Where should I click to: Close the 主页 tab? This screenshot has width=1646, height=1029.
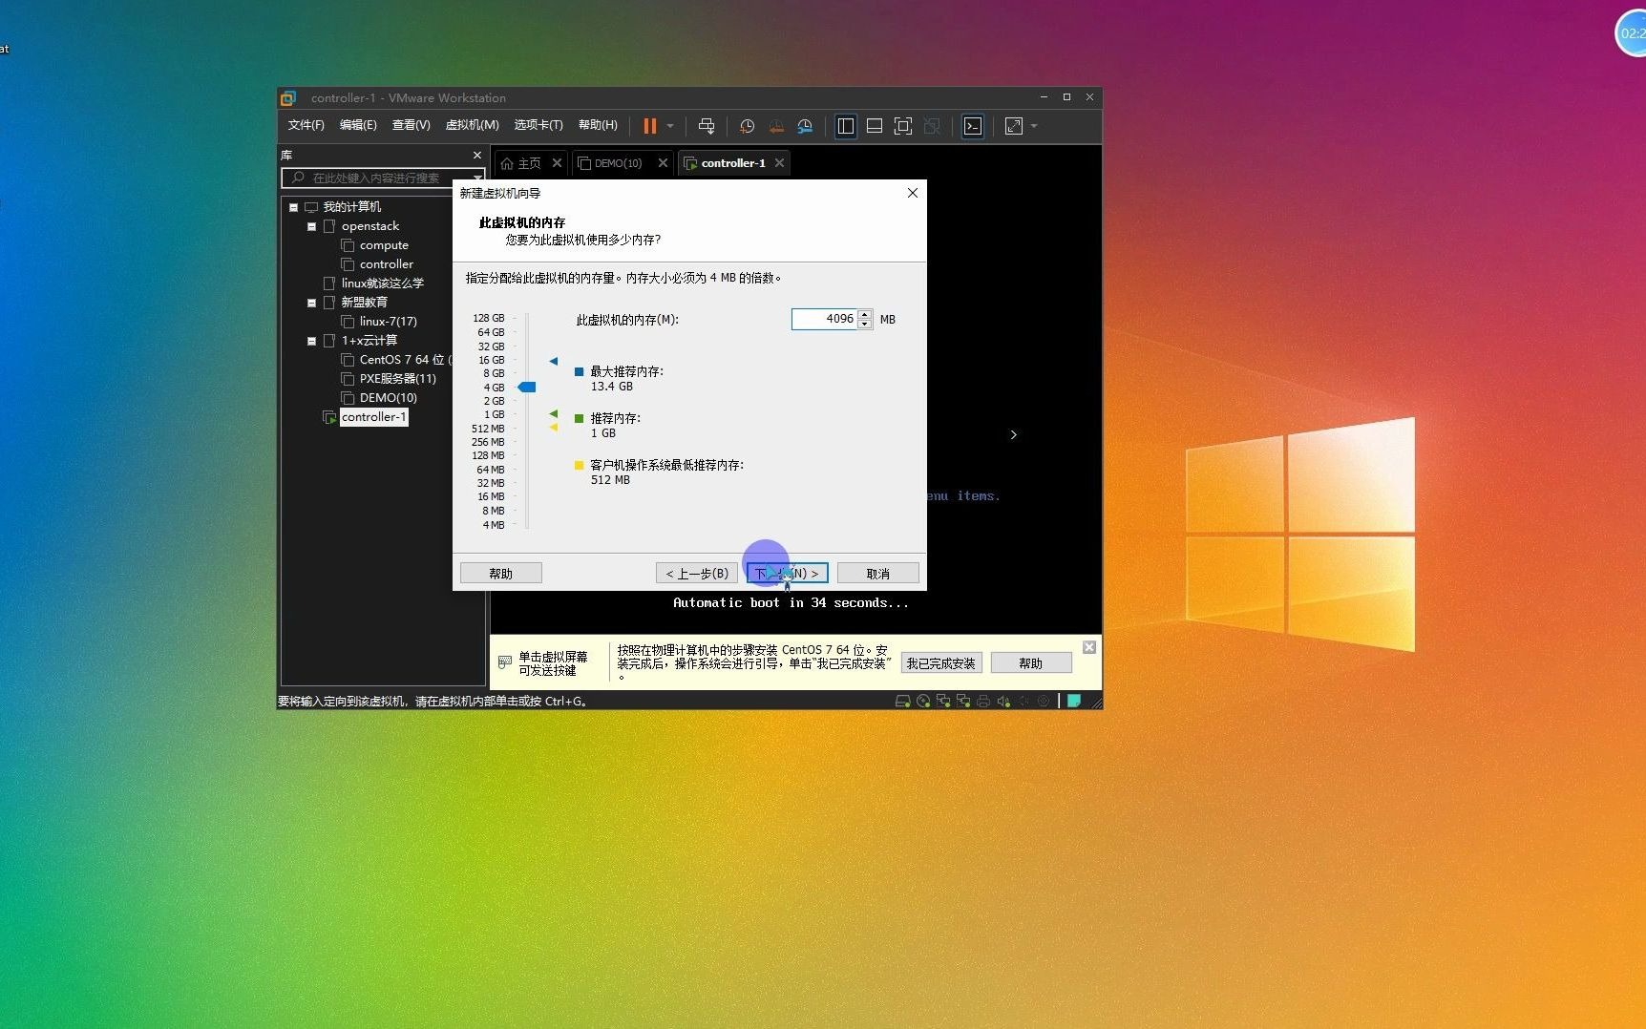[558, 163]
